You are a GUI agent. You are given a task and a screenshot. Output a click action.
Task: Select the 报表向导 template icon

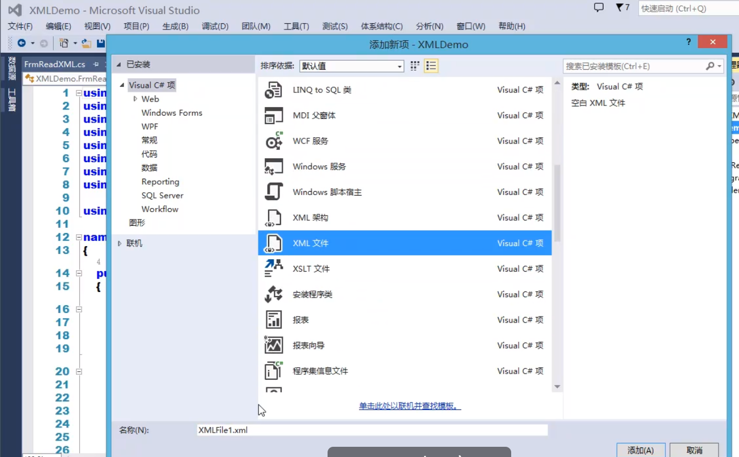tap(274, 345)
